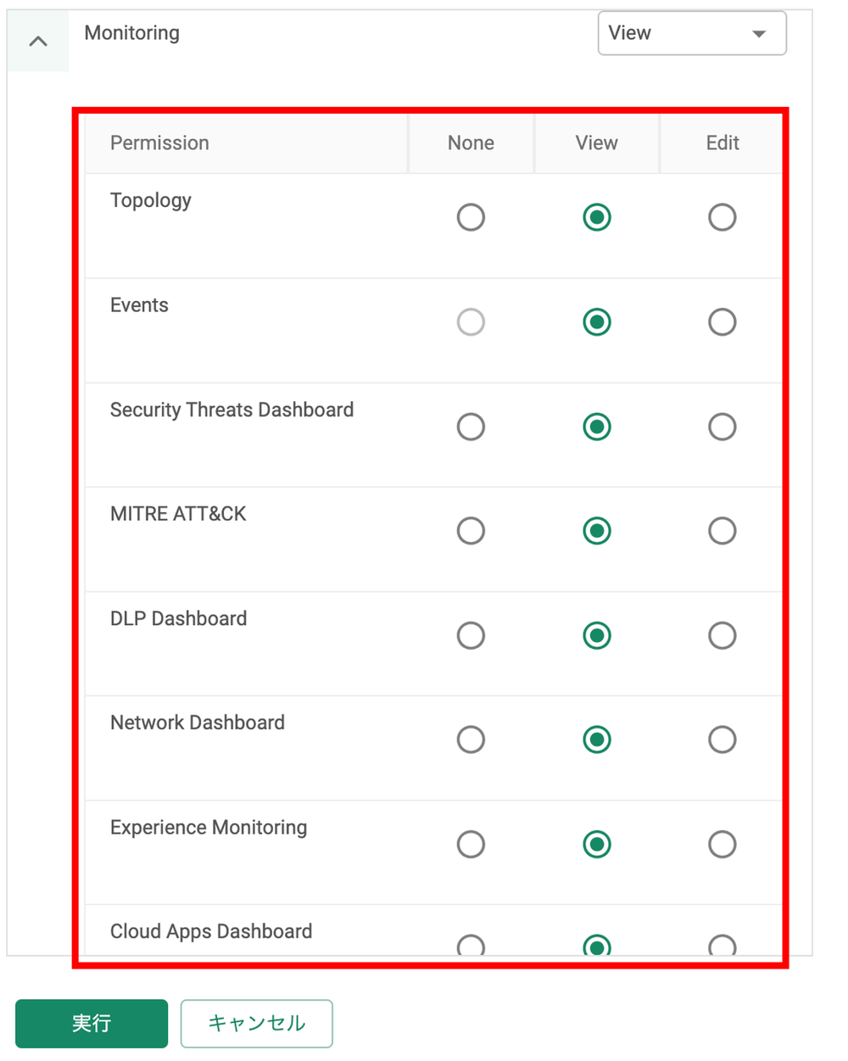Set Network Dashboard permission to Edit
This screenshot has width=848, height=1061.
click(722, 740)
